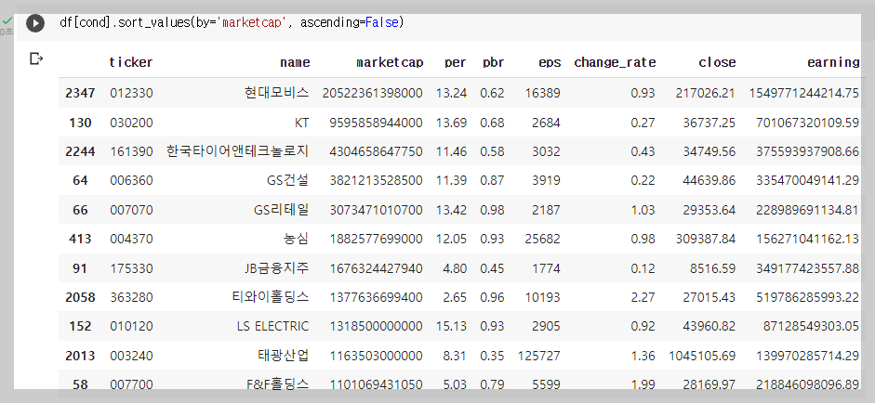Click the code line df[cond].sort_values
Screen dimensions: 875x403
coord(232,23)
